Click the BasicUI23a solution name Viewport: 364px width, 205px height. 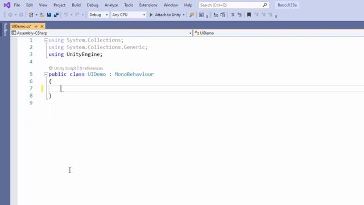coord(287,5)
